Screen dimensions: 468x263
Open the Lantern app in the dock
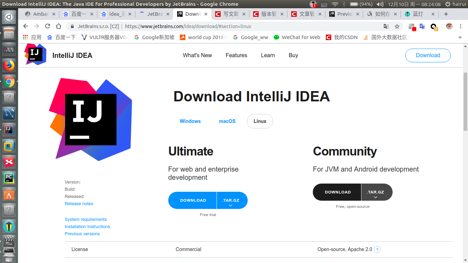(x=9, y=226)
